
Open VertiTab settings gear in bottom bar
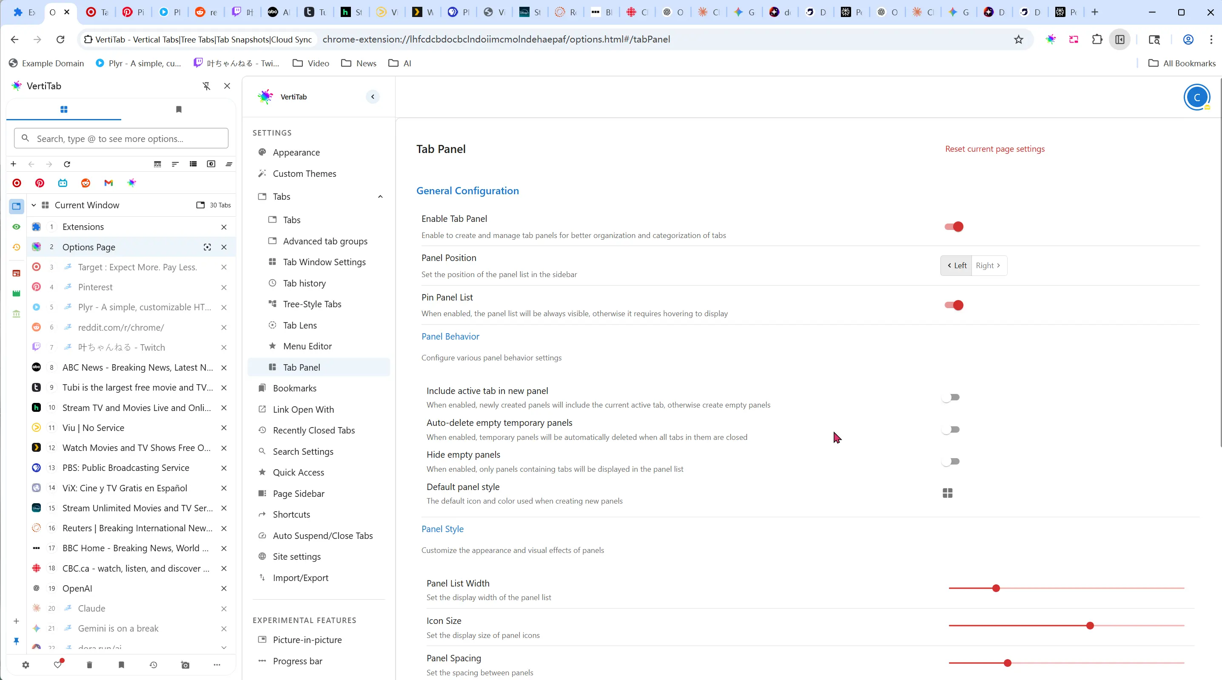point(26,665)
